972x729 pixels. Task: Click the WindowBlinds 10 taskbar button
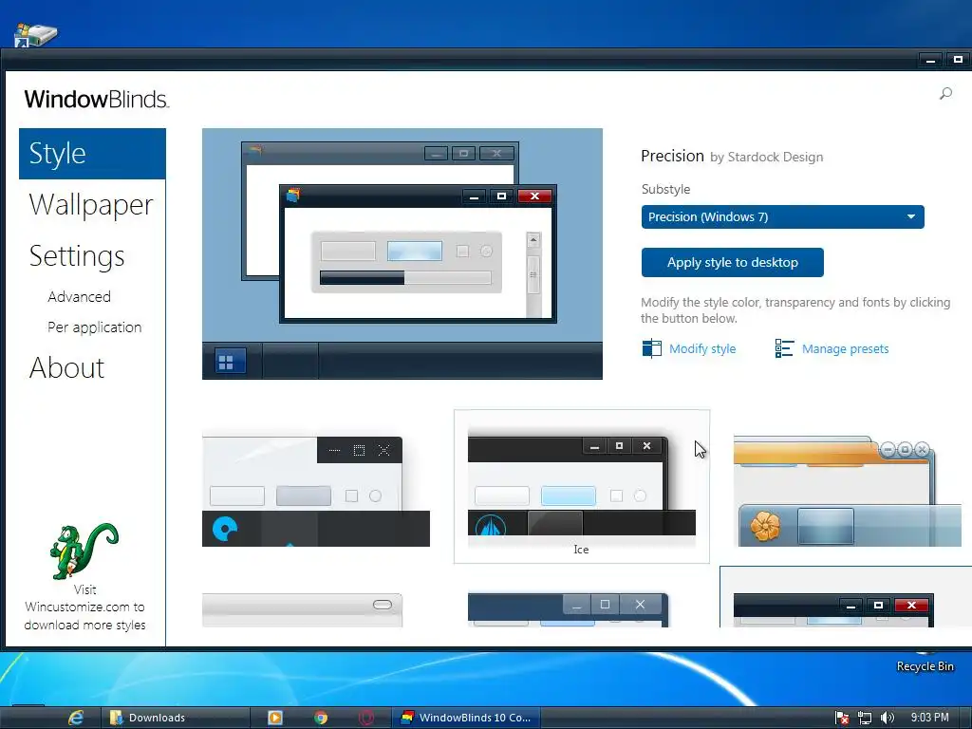click(x=465, y=718)
